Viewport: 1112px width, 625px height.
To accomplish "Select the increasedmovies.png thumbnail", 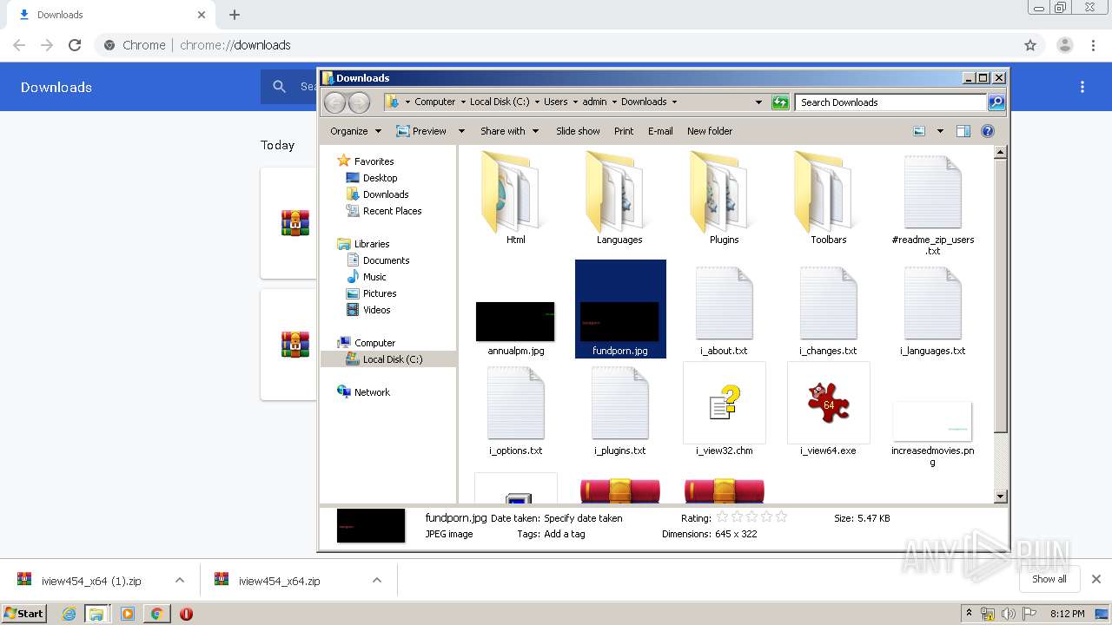I will [932, 422].
